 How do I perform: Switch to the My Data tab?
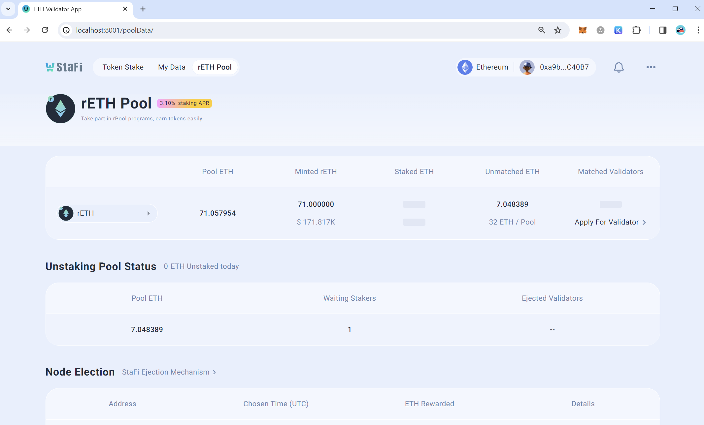(x=172, y=67)
